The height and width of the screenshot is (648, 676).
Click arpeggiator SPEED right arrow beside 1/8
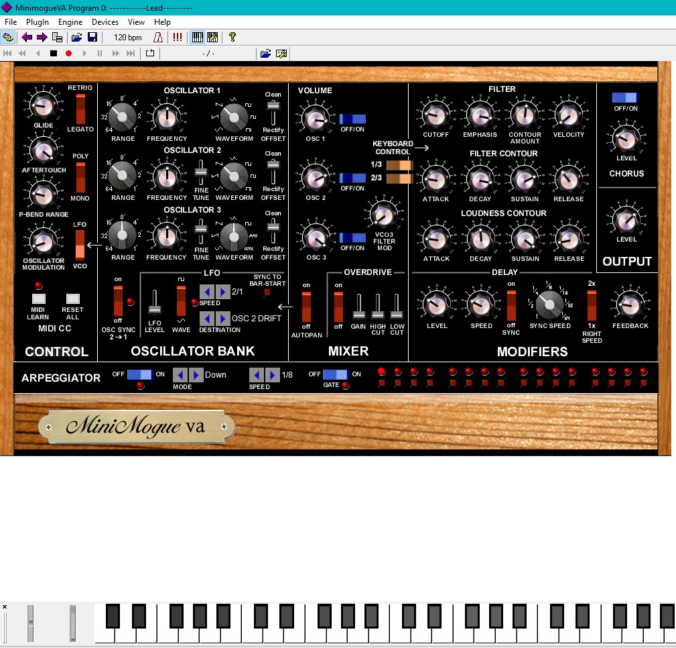click(x=273, y=375)
